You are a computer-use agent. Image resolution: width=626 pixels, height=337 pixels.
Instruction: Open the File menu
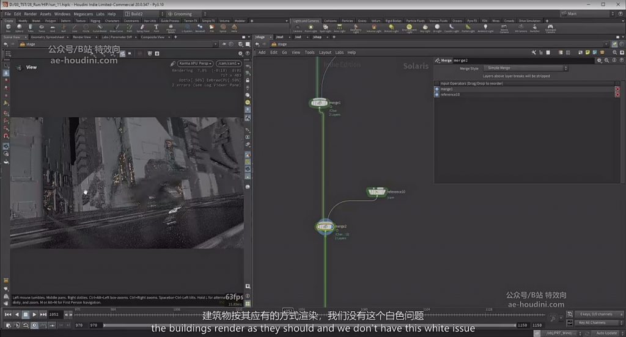click(7, 14)
